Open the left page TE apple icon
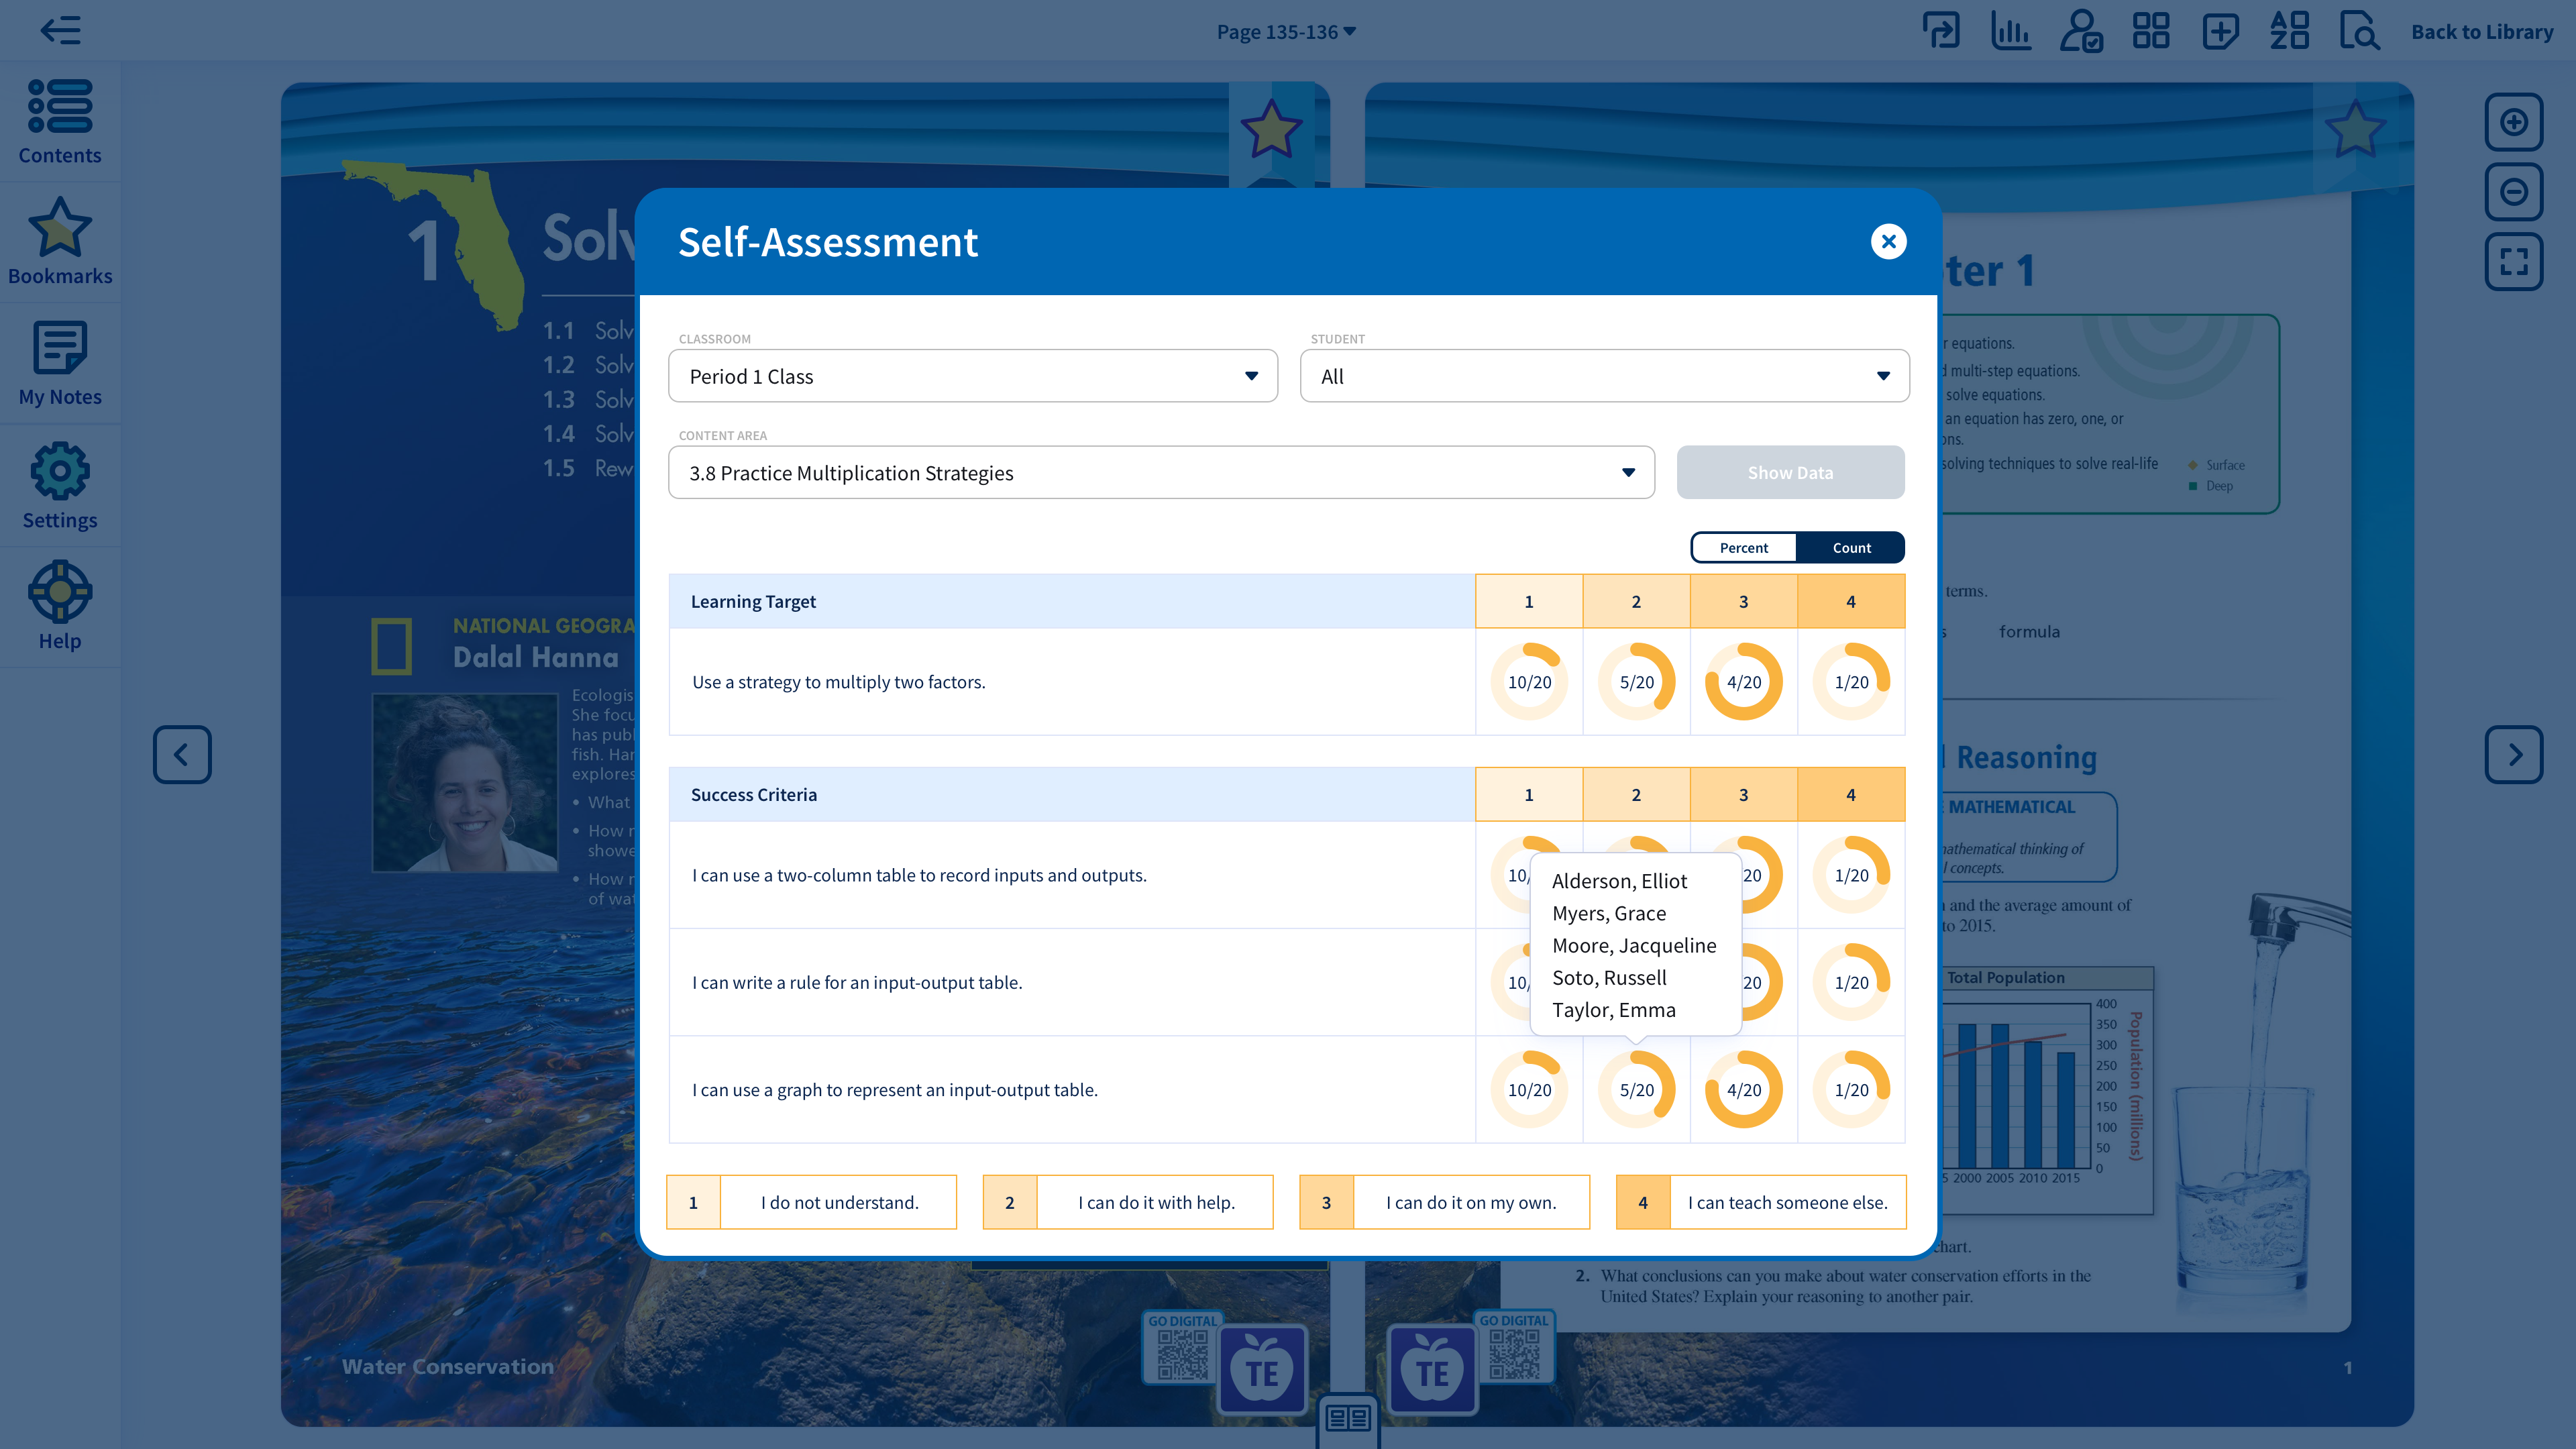Screen dimensions: 2576x1449 (1262, 1370)
